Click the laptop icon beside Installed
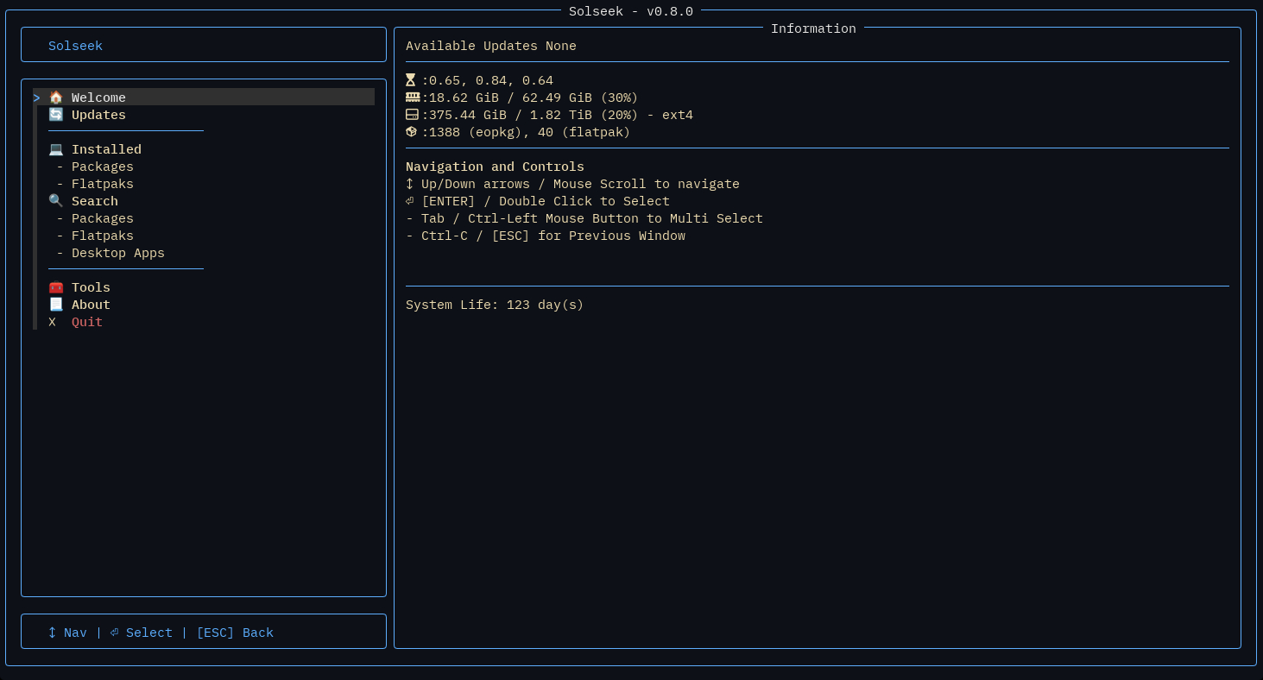 pos(56,149)
